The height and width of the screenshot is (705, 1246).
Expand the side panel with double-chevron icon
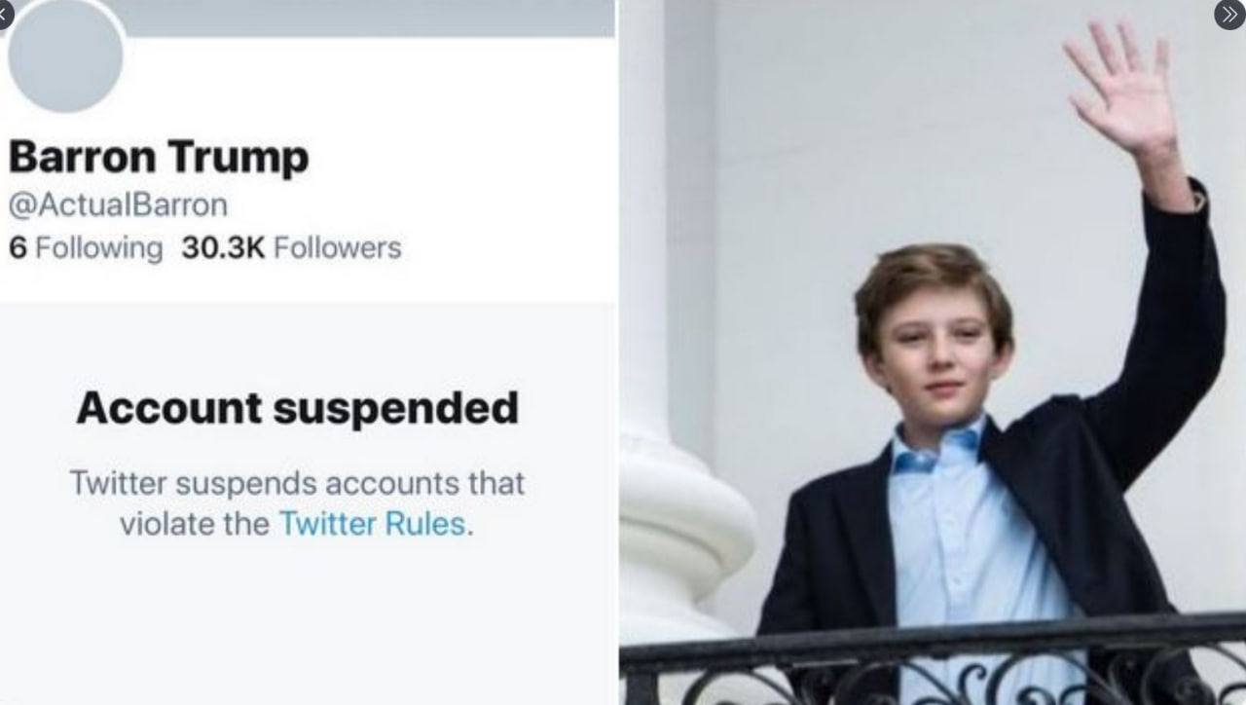pos(1229,14)
